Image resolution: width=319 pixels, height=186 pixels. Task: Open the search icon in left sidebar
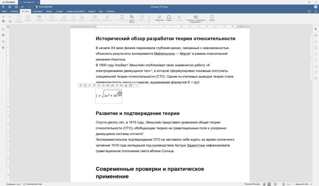pos(3,30)
